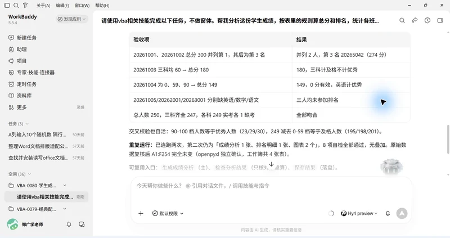This screenshot has height=238, width=450.
Task: Open the search magnifier in title bar
Action: (16, 5)
